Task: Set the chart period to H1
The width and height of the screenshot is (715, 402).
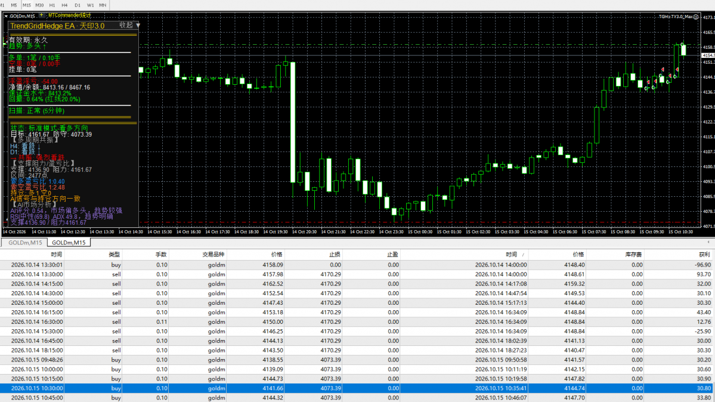Action: 52,5
